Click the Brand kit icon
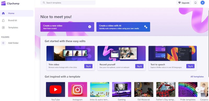Screen dimensions: 209x101 3,21
